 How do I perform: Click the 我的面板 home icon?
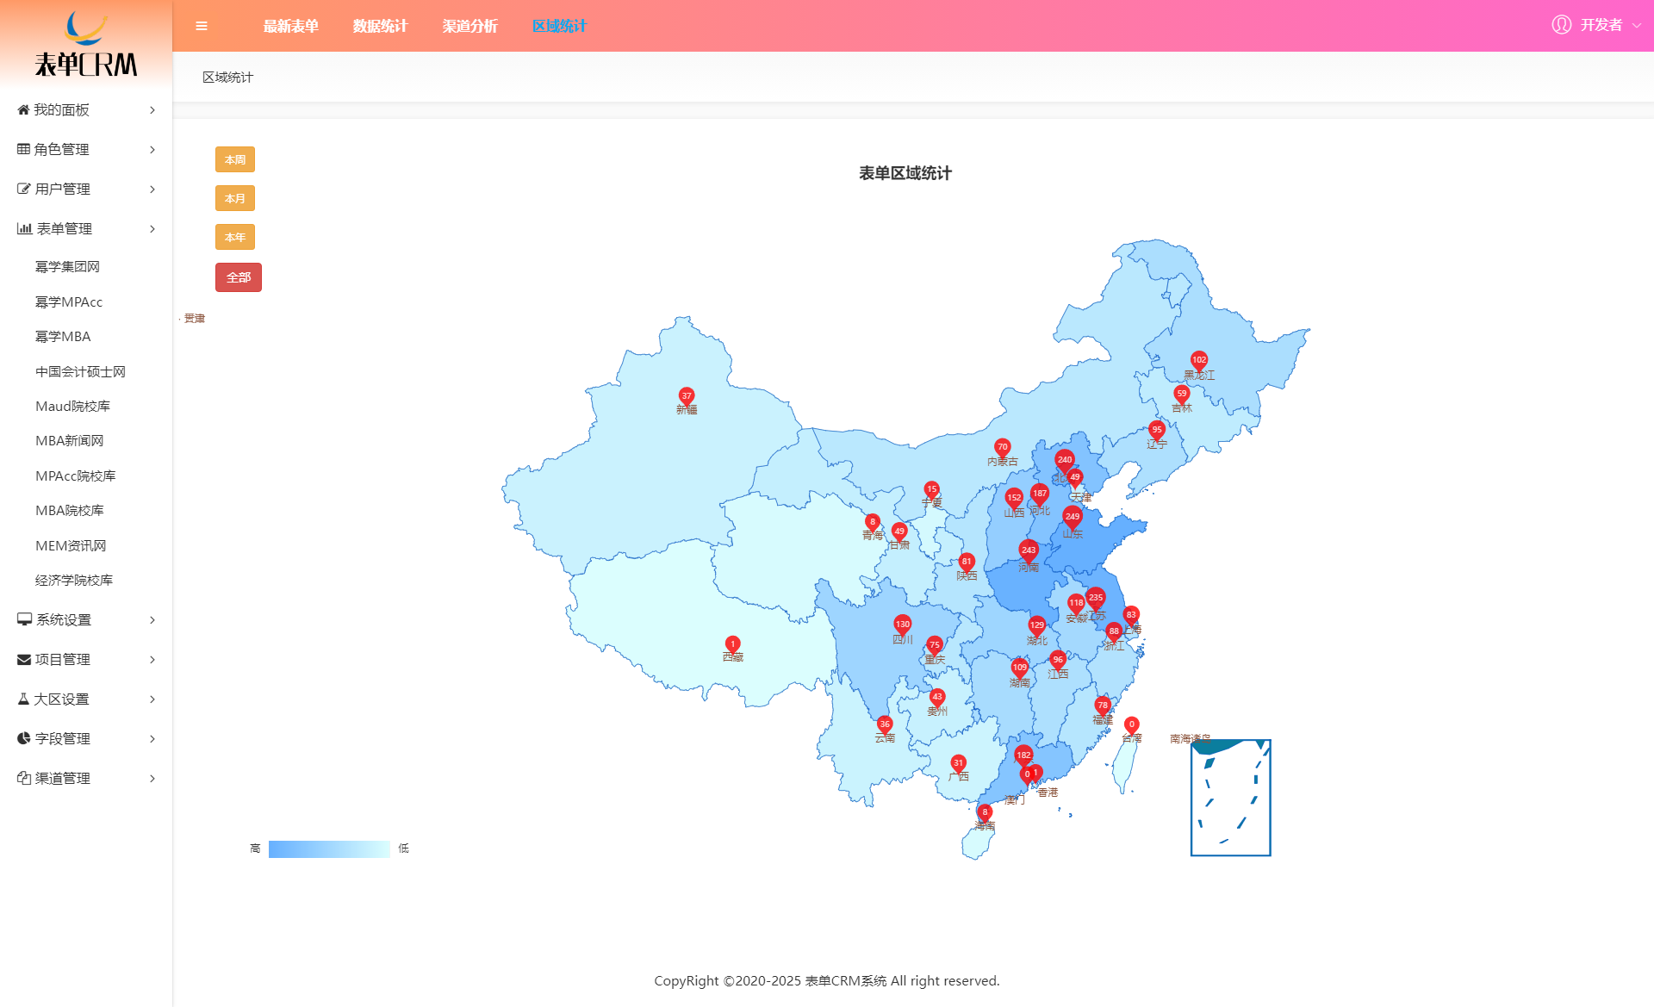coord(23,109)
